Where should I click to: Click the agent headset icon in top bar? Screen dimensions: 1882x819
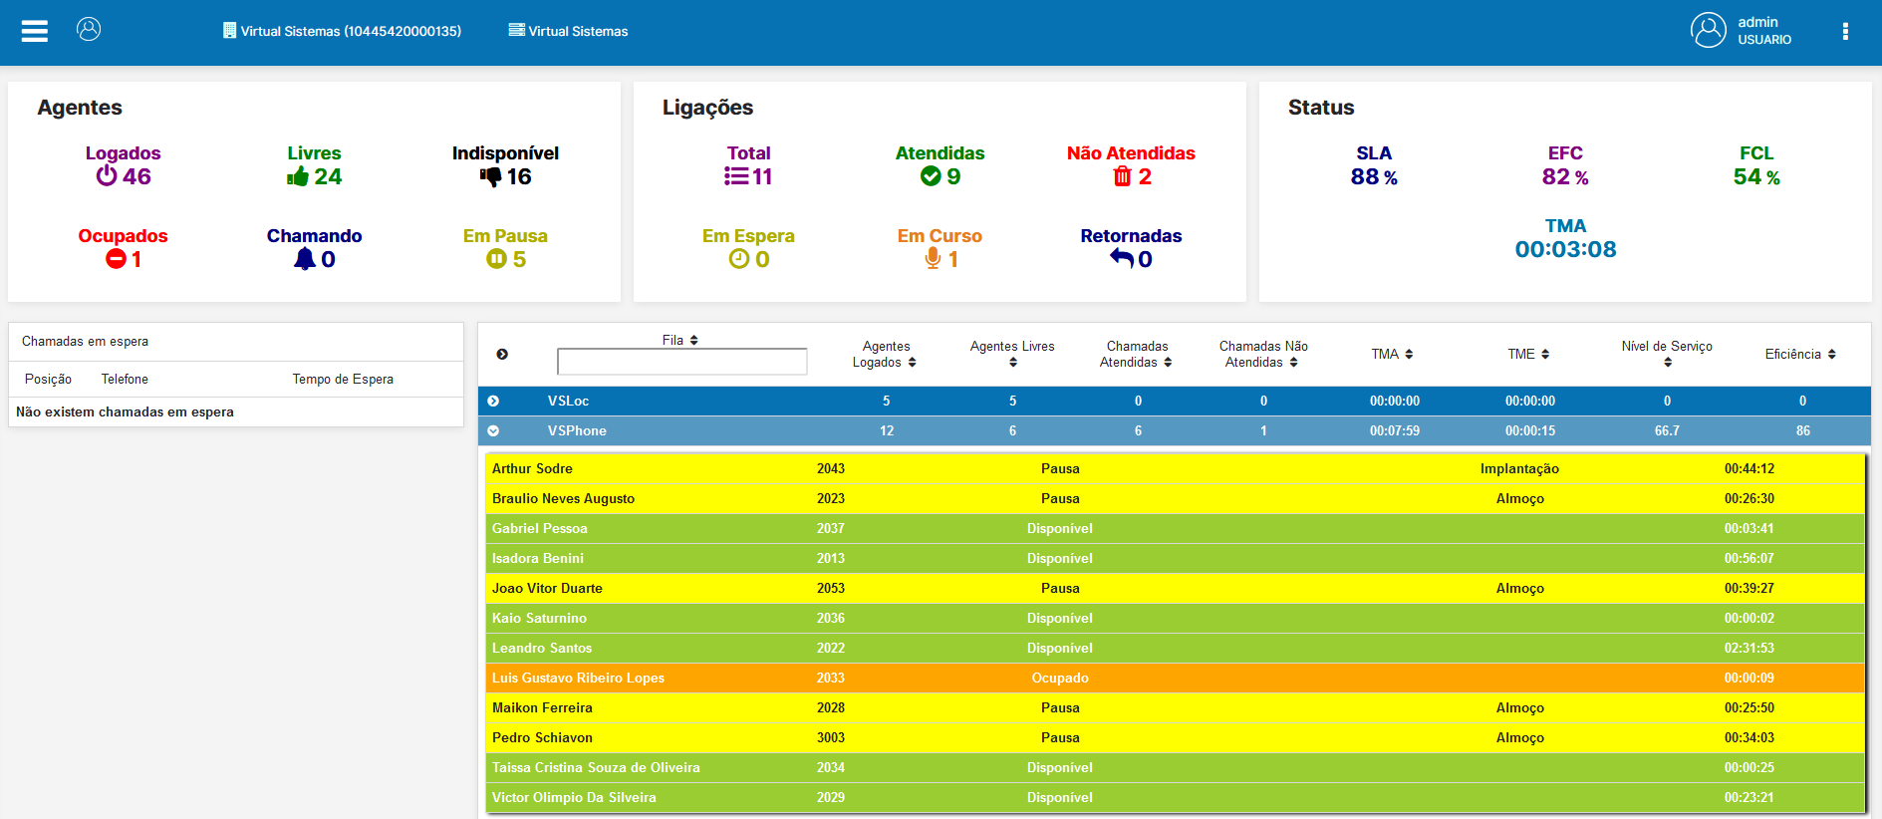click(x=89, y=29)
